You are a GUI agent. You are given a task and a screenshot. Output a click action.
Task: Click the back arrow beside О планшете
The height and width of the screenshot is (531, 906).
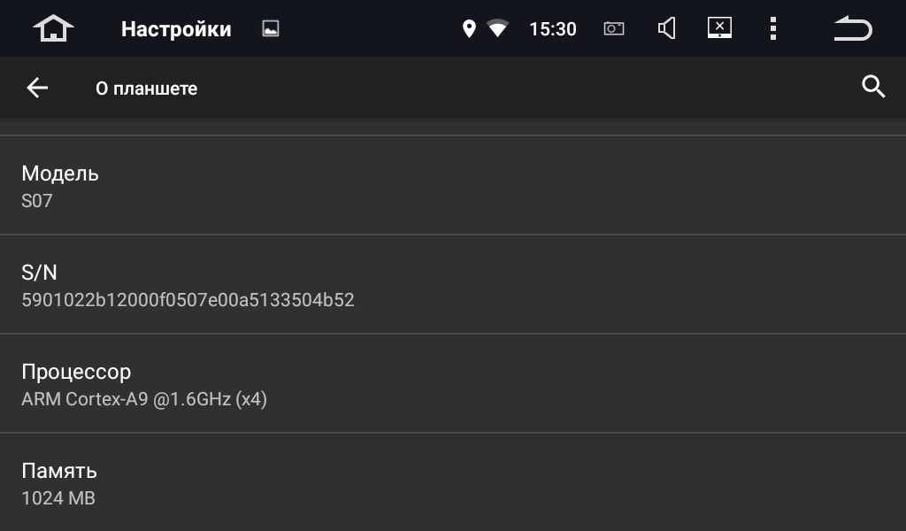[37, 88]
